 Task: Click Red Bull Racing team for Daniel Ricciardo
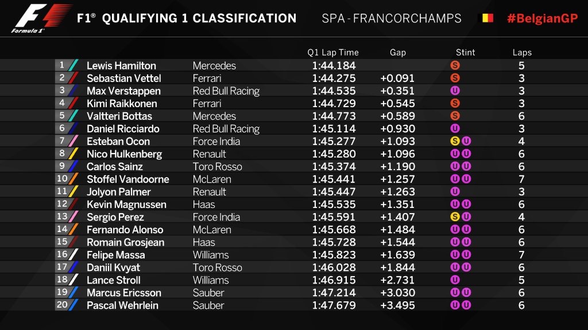coord(226,129)
